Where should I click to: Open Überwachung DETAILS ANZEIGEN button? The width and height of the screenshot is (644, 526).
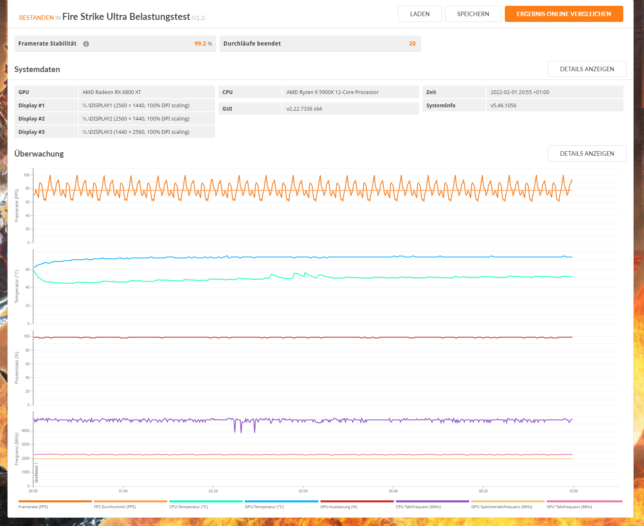pyautogui.click(x=587, y=154)
